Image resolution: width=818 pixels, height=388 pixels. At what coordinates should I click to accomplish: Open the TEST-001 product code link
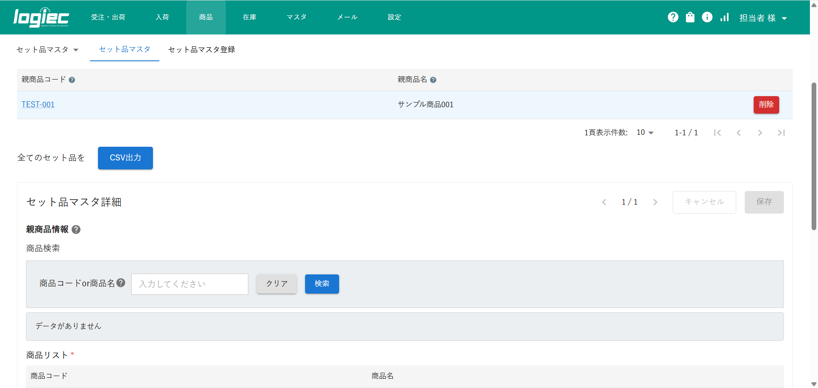[x=38, y=105]
